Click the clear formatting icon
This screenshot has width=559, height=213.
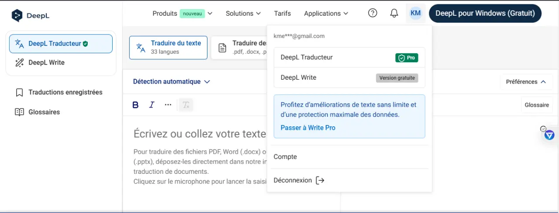(186, 105)
